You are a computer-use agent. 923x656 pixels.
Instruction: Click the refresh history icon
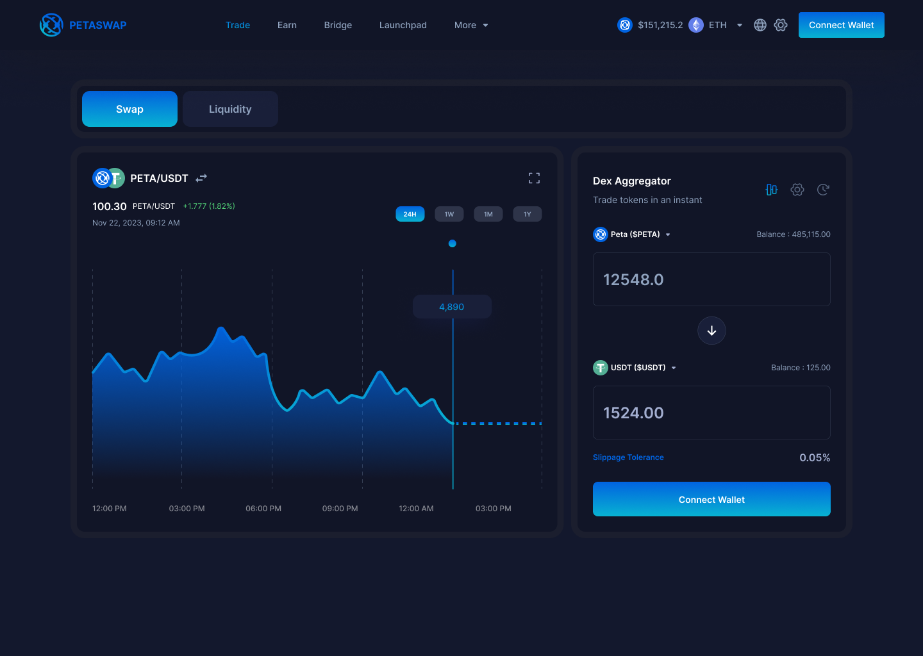click(x=823, y=190)
